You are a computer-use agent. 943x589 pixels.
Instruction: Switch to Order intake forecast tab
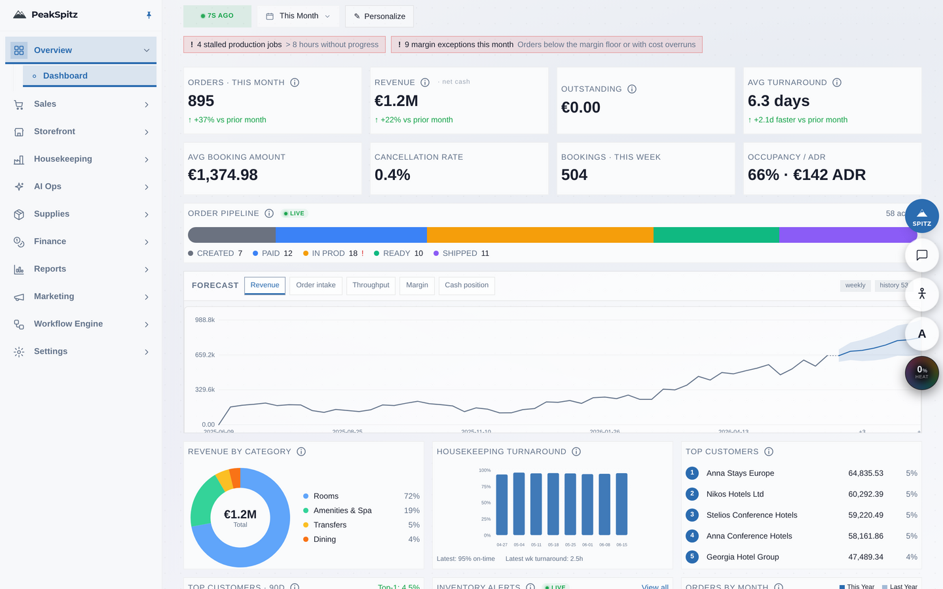tap(316, 285)
